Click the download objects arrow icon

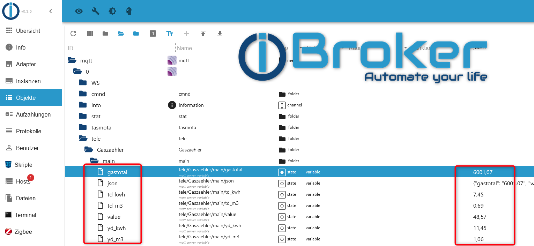pos(220,33)
